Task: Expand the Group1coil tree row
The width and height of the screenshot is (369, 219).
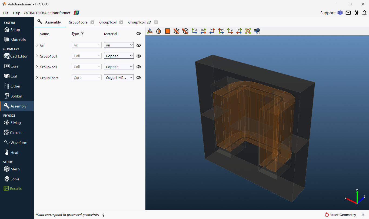Action: click(37, 56)
